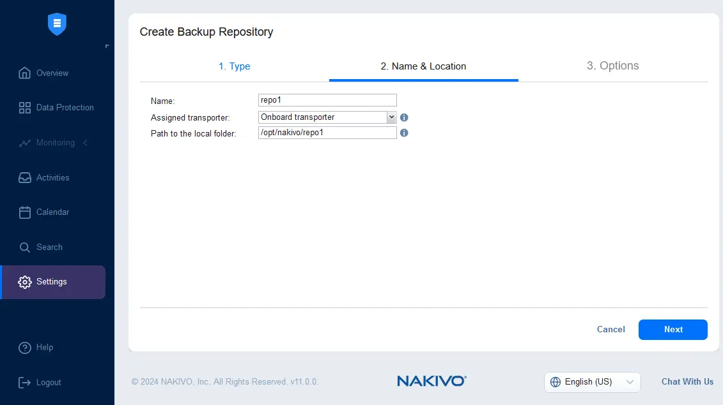The height and width of the screenshot is (405, 723).
Task: Click the Search magnifier icon
Action: pyautogui.click(x=24, y=247)
